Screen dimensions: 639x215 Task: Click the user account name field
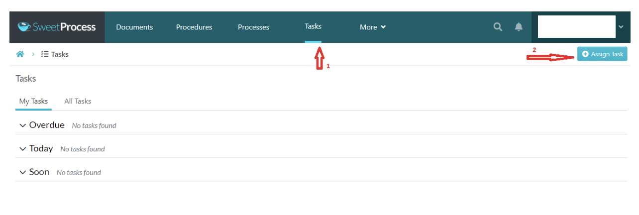pyautogui.click(x=577, y=27)
